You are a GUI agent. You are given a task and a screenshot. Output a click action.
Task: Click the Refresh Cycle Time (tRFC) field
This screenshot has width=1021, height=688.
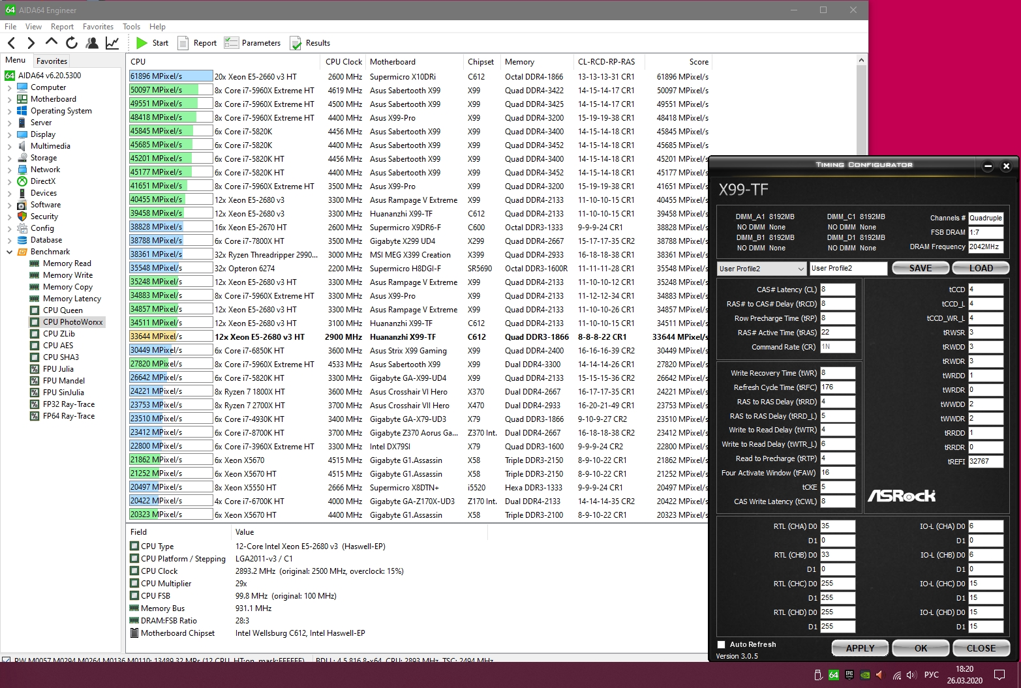(838, 387)
